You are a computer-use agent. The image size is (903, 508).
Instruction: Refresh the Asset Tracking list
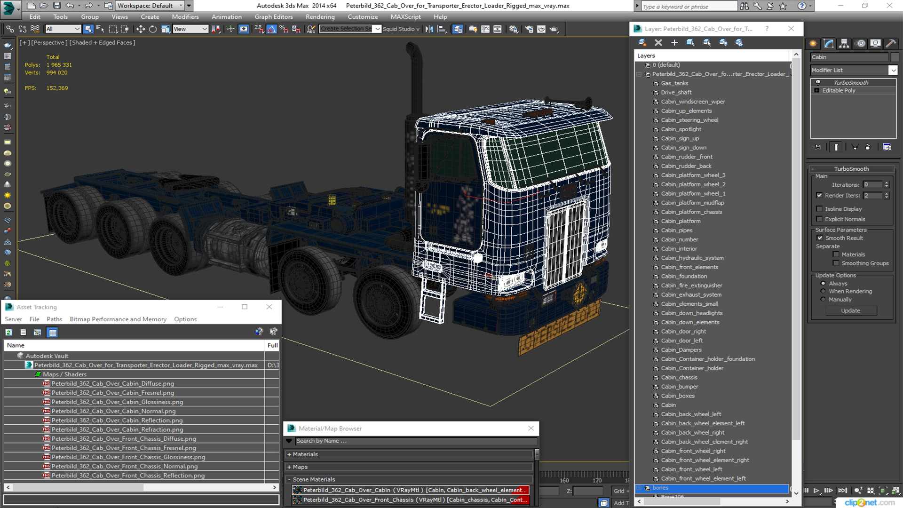[x=8, y=332]
